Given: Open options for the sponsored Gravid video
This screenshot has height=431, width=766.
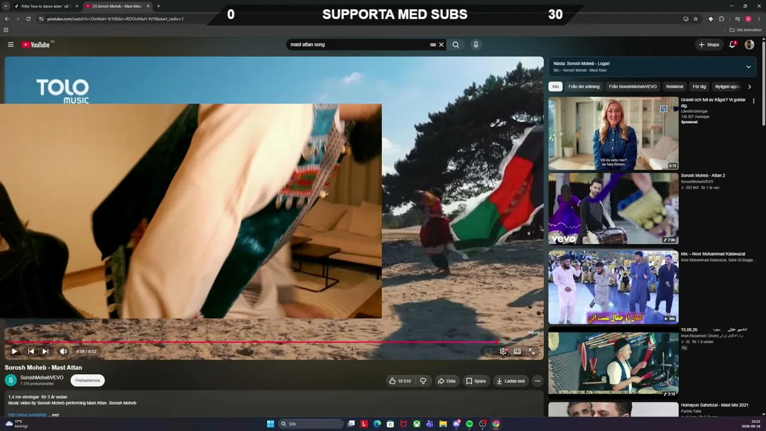Looking at the screenshot, I should (753, 101).
